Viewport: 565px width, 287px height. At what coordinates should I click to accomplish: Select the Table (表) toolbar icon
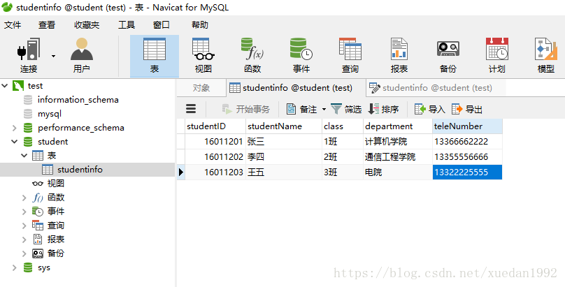coord(155,56)
